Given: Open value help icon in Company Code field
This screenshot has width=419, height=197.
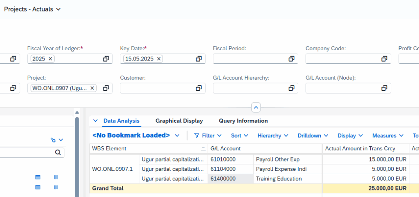Looking at the screenshot, I should tap(384, 59).
